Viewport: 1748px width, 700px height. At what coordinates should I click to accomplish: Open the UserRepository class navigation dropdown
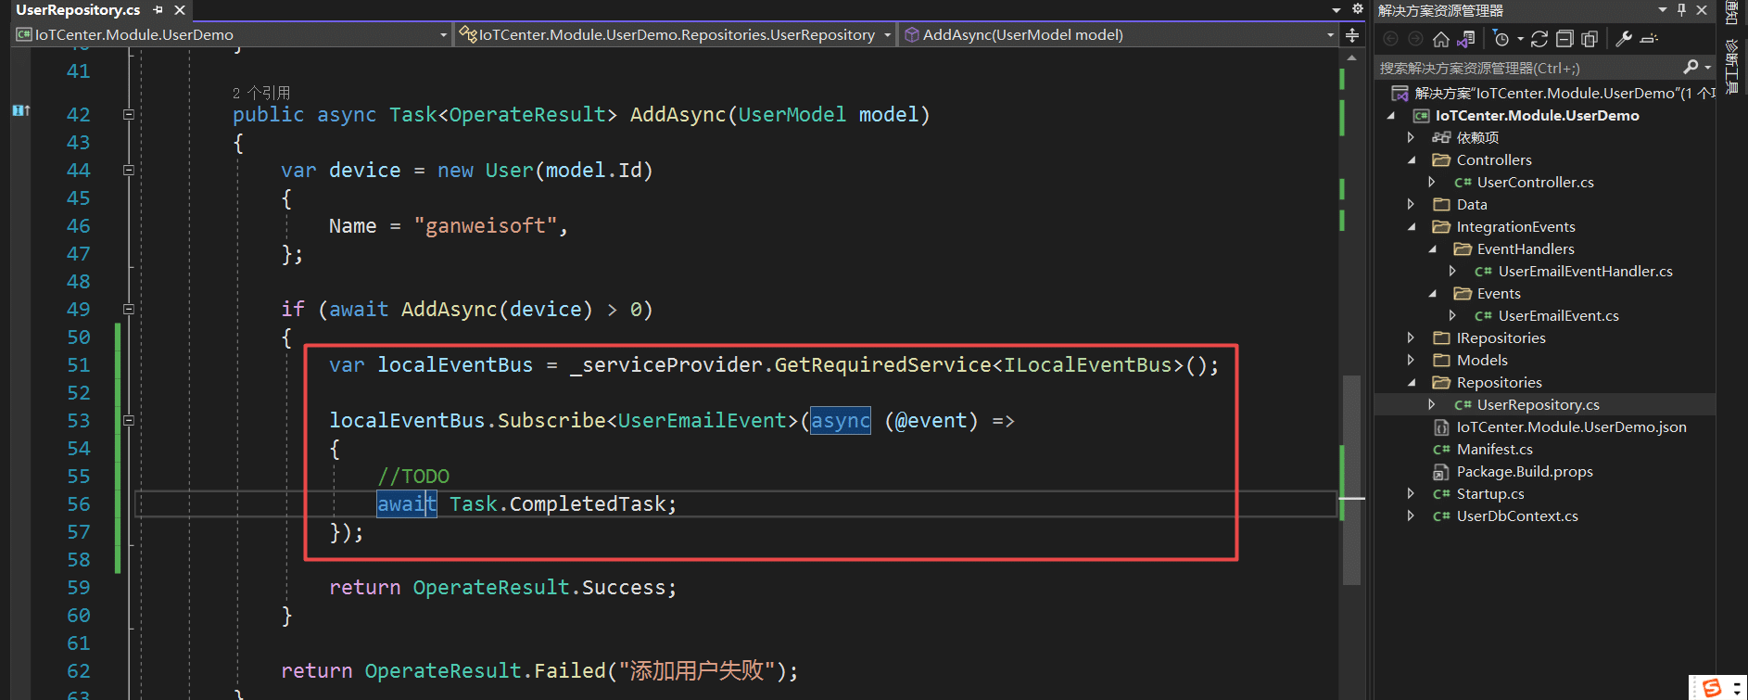pos(888,35)
